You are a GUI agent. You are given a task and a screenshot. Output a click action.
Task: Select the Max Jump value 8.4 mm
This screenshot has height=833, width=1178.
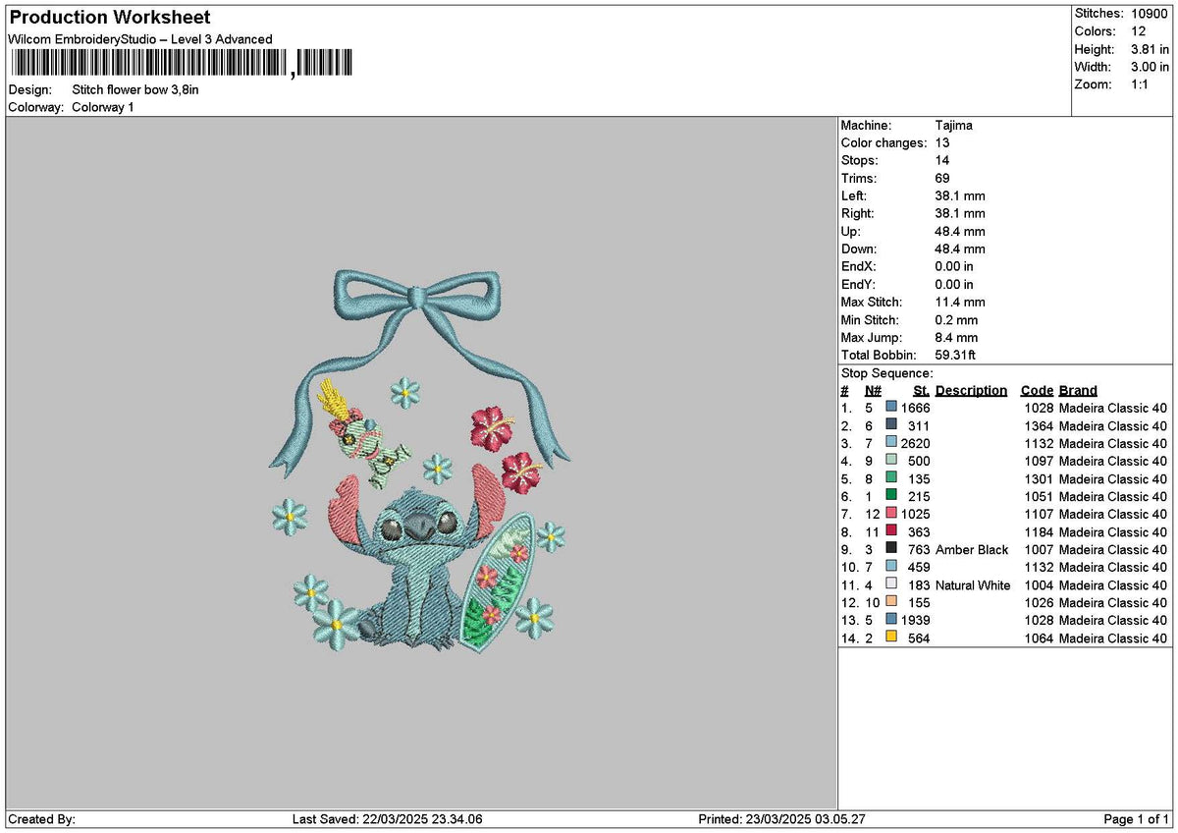click(x=957, y=338)
